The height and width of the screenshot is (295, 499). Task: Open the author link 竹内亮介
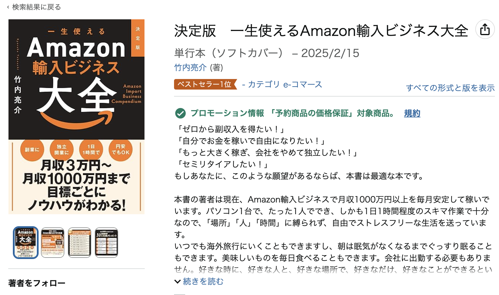click(x=190, y=68)
